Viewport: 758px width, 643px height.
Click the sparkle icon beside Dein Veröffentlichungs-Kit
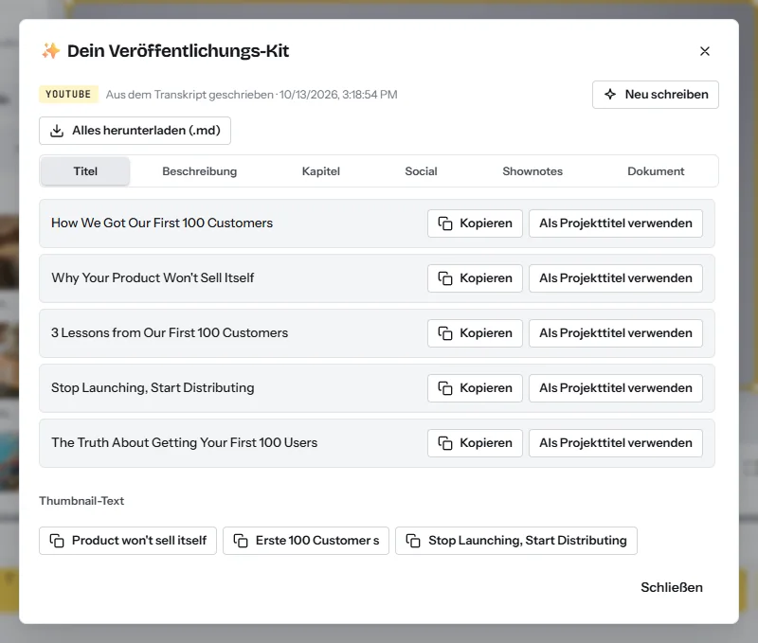tap(51, 51)
